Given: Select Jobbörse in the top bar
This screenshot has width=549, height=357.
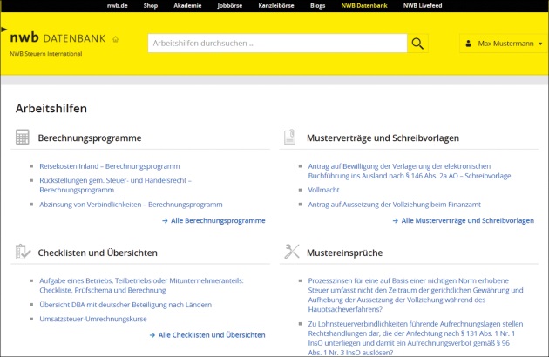Looking at the screenshot, I should click(229, 5).
